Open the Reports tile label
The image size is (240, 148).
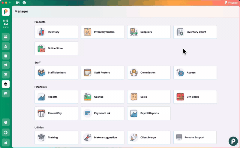click(x=52, y=97)
